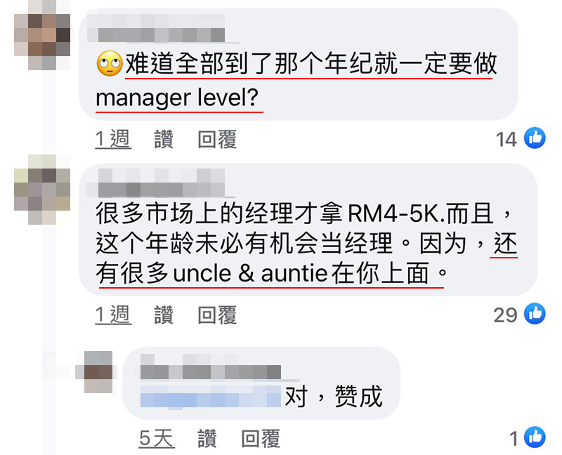Viewport: 562px width, 455px height.
Task: Open the 5天 timestamp on the reply
Action: tap(157, 438)
